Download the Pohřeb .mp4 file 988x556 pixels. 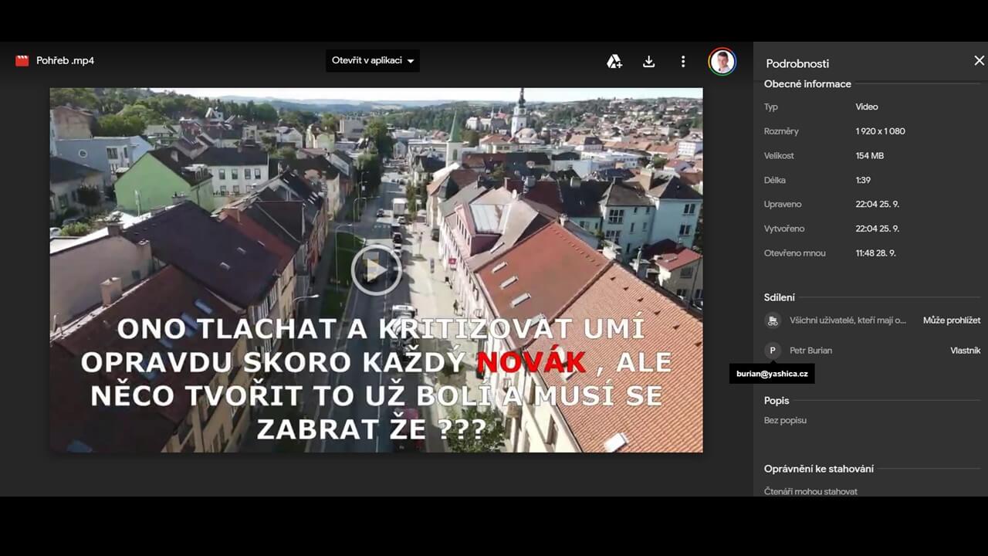pyautogui.click(x=648, y=62)
